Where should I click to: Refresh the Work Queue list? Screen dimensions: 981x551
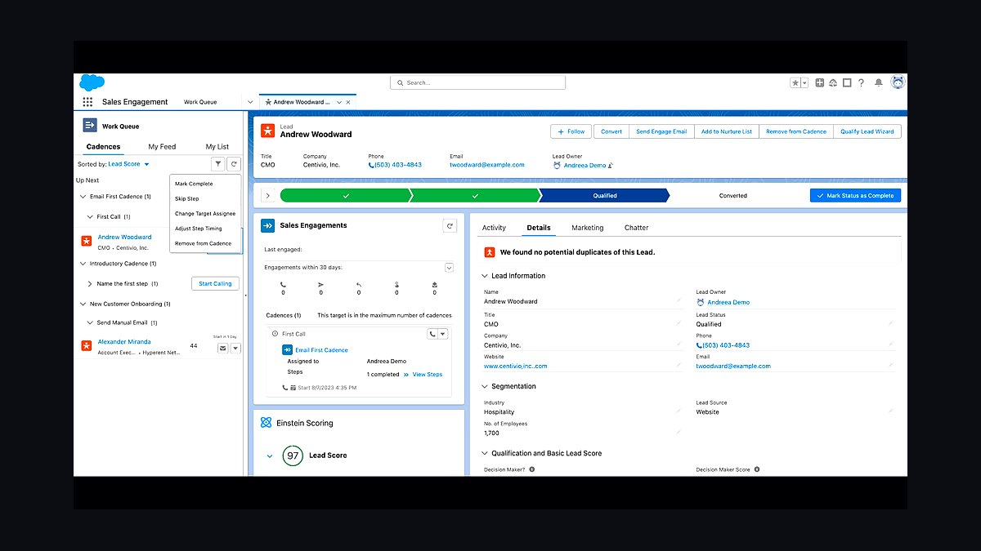pyautogui.click(x=234, y=164)
